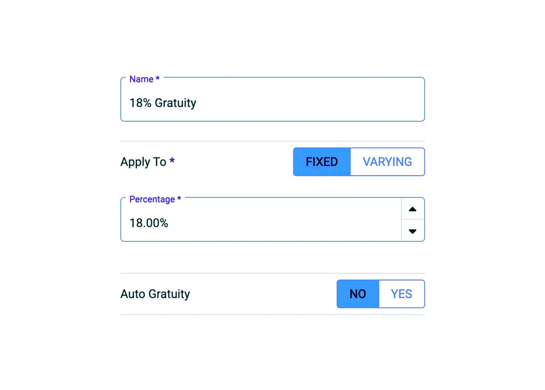The height and width of the screenshot is (390, 545).
Task: Click the 'Apply To' label text
Action: point(143,162)
